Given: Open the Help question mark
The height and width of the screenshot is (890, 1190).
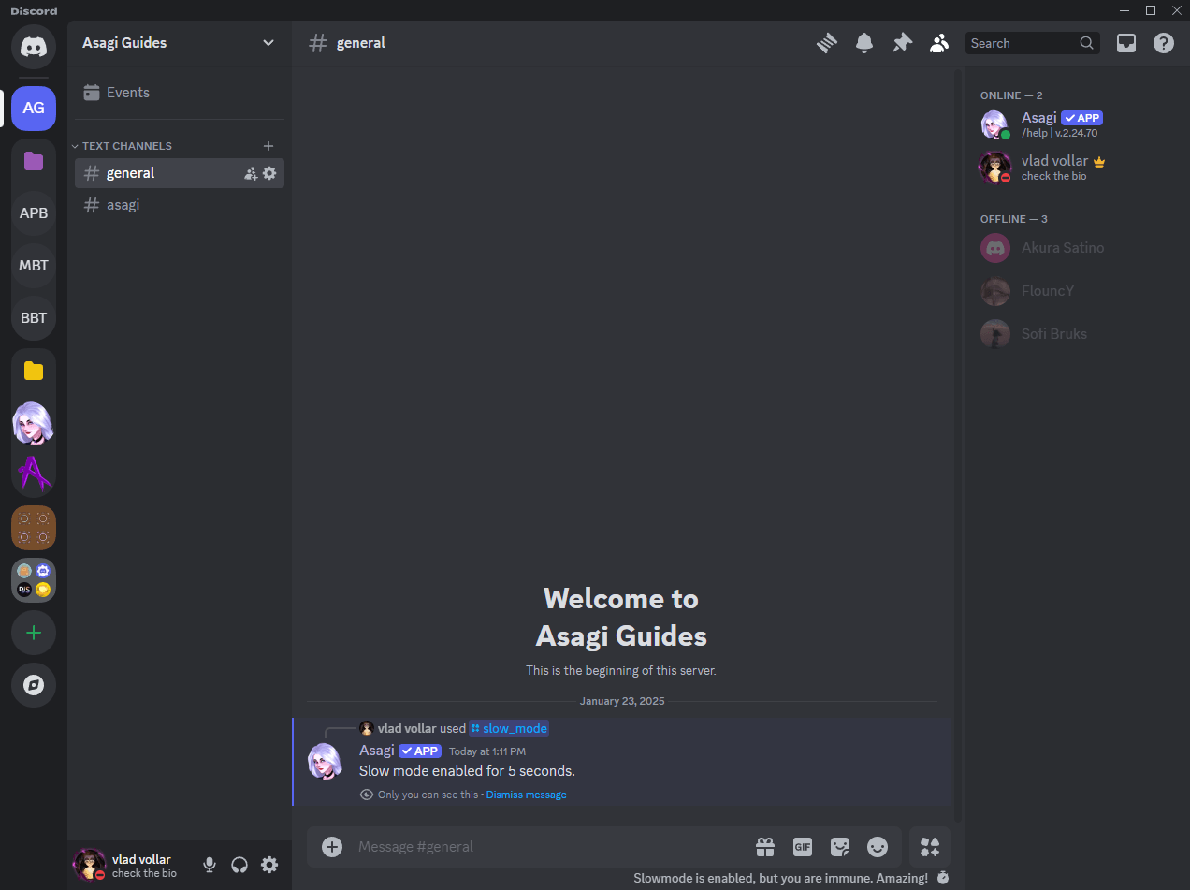Looking at the screenshot, I should [x=1164, y=43].
